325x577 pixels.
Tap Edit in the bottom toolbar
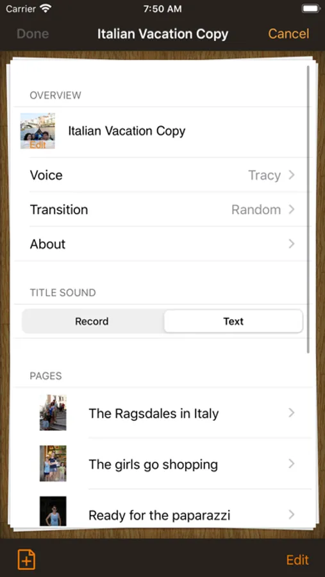(x=297, y=560)
